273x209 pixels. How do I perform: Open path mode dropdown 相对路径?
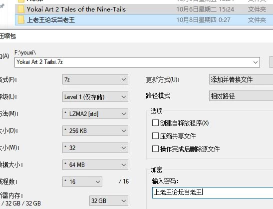241,96
